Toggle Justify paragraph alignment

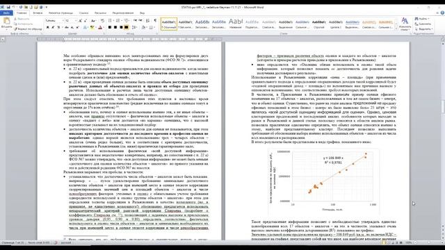(127, 27)
